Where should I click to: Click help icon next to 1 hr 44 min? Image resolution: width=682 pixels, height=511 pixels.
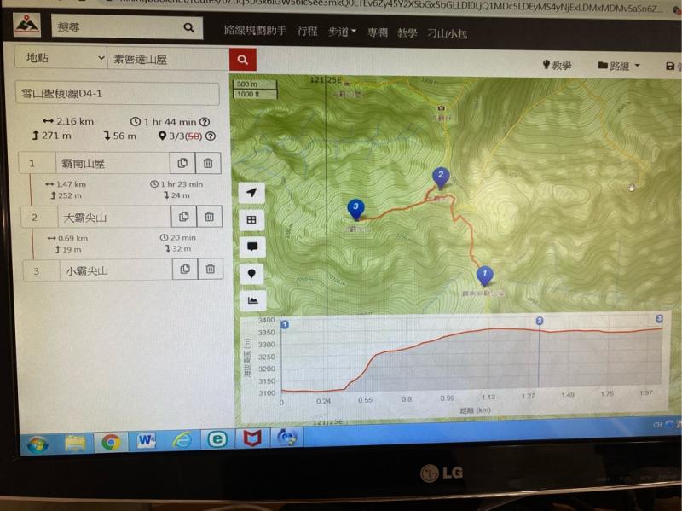[205, 122]
